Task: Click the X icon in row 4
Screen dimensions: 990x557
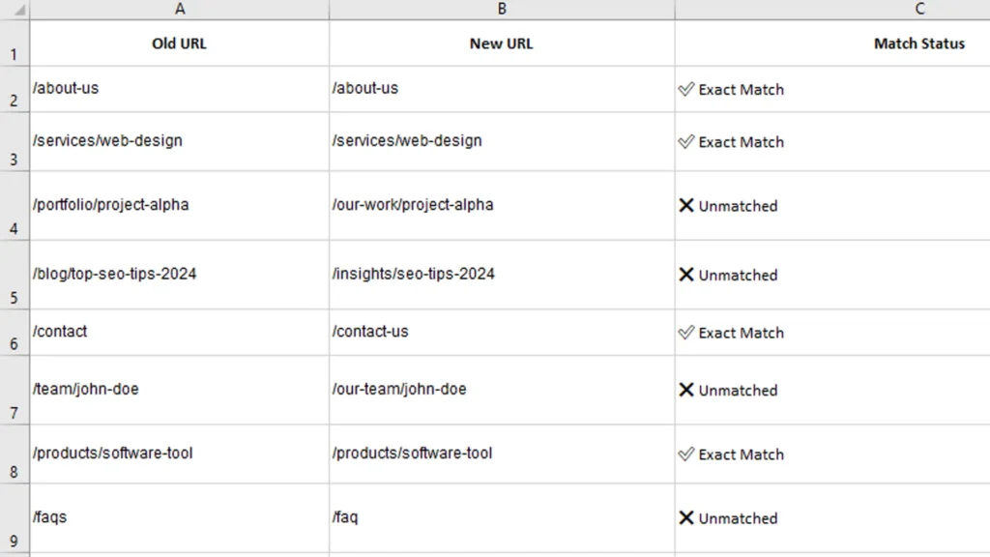Action: click(x=686, y=205)
